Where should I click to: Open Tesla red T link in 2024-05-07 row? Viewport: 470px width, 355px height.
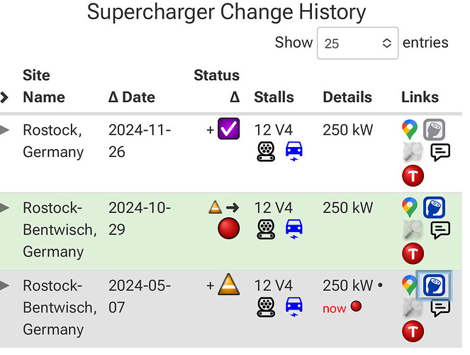[x=413, y=331]
